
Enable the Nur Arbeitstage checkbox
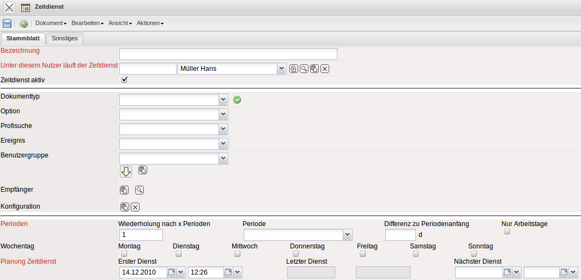click(507, 232)
